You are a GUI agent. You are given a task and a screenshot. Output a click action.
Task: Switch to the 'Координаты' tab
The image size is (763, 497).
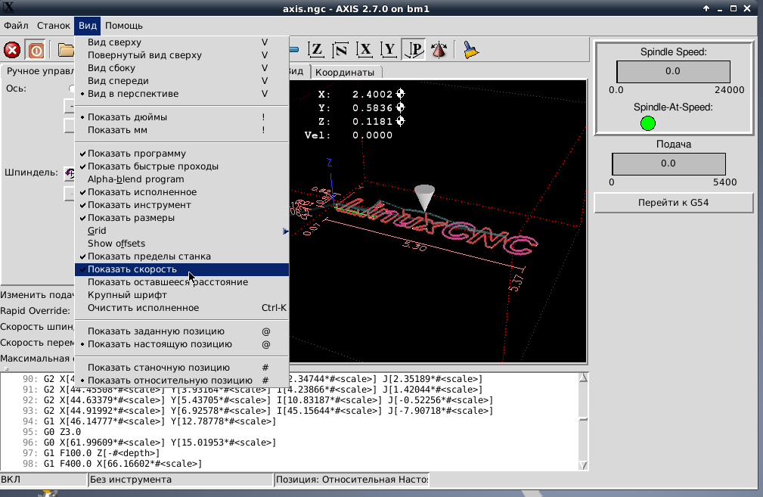(x=345, y=73)
